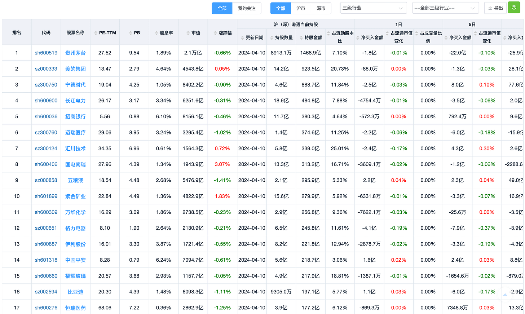Sort by 更新日期 column sort icon
The image size is (525, 314).
point(243,37)
